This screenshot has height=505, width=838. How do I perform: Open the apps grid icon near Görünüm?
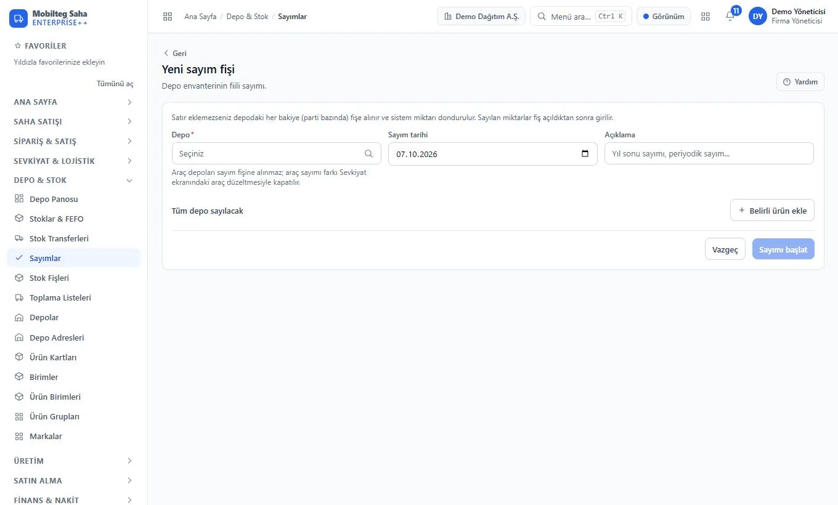coord(706,17)
